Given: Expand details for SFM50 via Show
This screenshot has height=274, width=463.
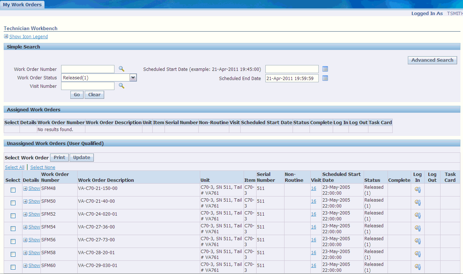Looking at the screenshot, I should [x=32, y=201].
